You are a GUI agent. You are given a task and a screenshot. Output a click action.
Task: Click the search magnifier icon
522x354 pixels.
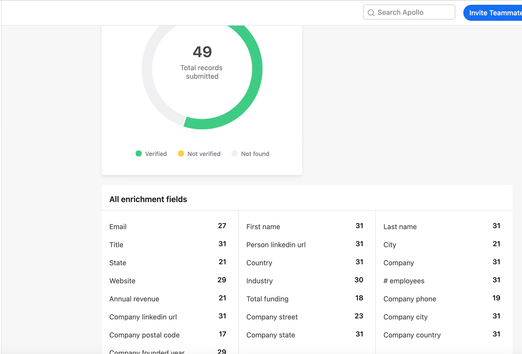(371, 13)
